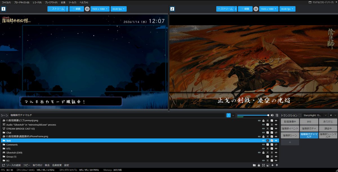
Task: Open the ヘルプ(H) menu
Action: pos(84,2)
